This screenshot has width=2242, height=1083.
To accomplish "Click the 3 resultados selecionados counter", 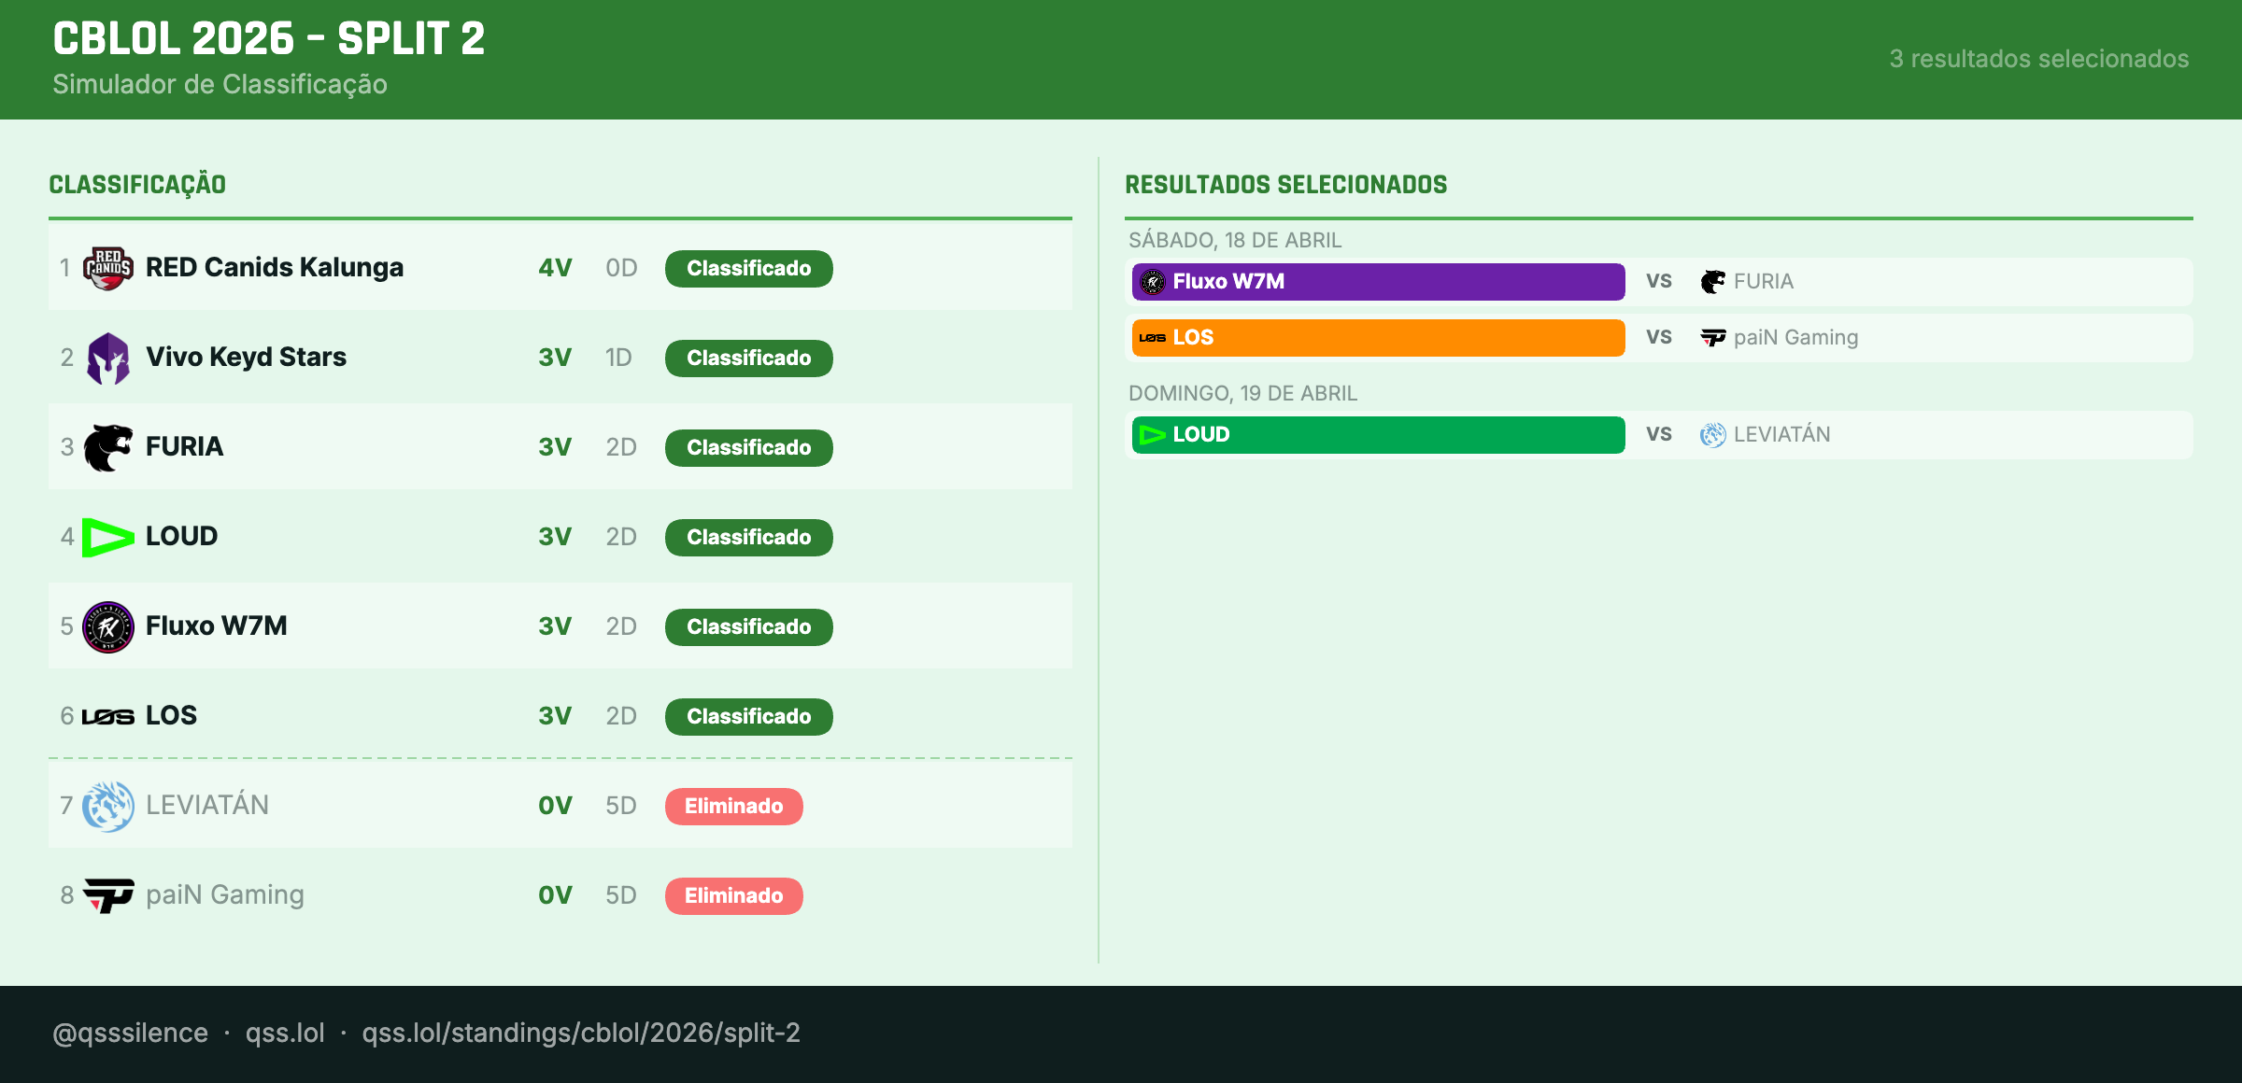I will pos(2038,59).
